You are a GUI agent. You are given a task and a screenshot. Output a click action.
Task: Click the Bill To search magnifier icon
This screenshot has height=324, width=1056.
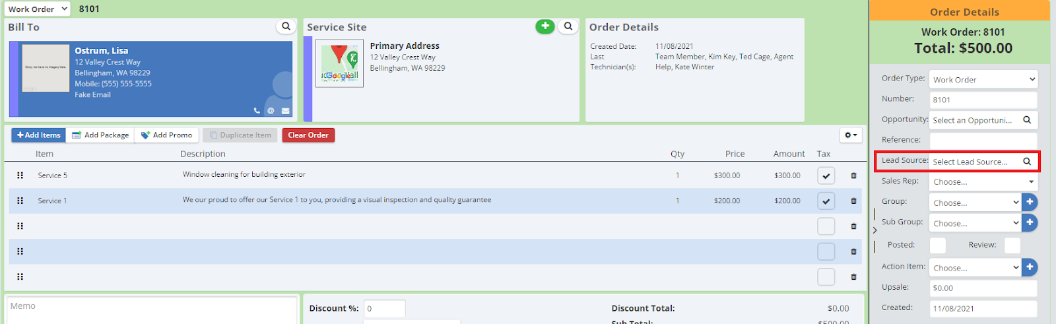286,26
